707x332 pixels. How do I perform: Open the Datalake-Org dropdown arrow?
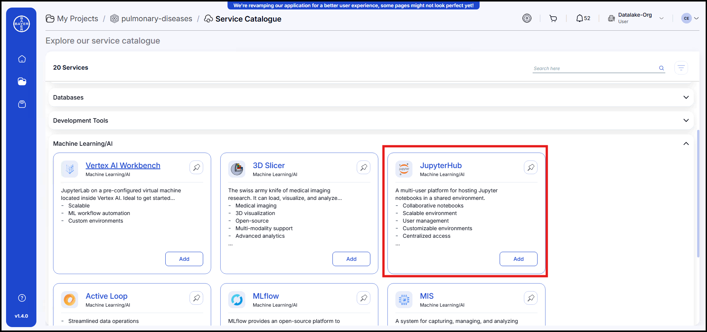[662, 18]
